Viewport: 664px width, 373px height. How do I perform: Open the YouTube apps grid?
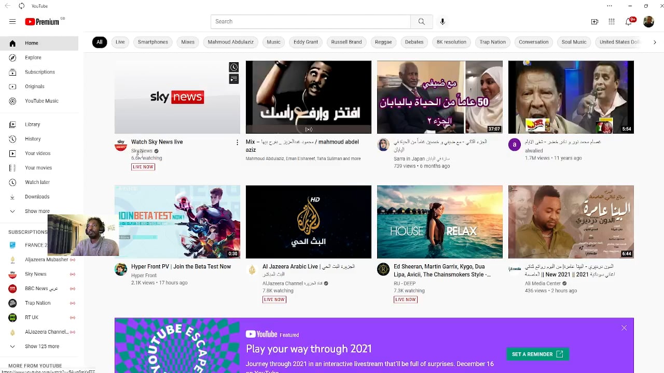[x=612, y=22]
